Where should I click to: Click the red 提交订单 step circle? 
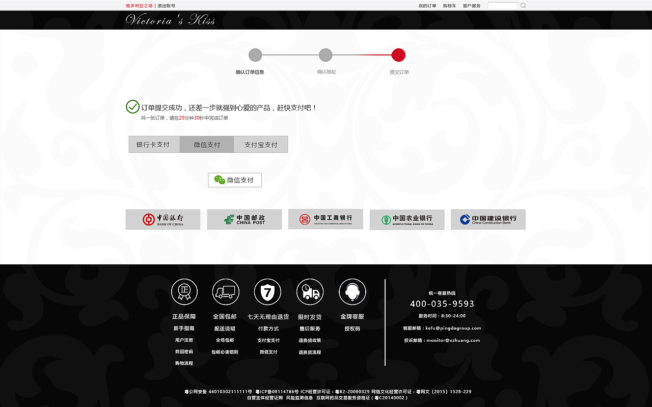398,55
